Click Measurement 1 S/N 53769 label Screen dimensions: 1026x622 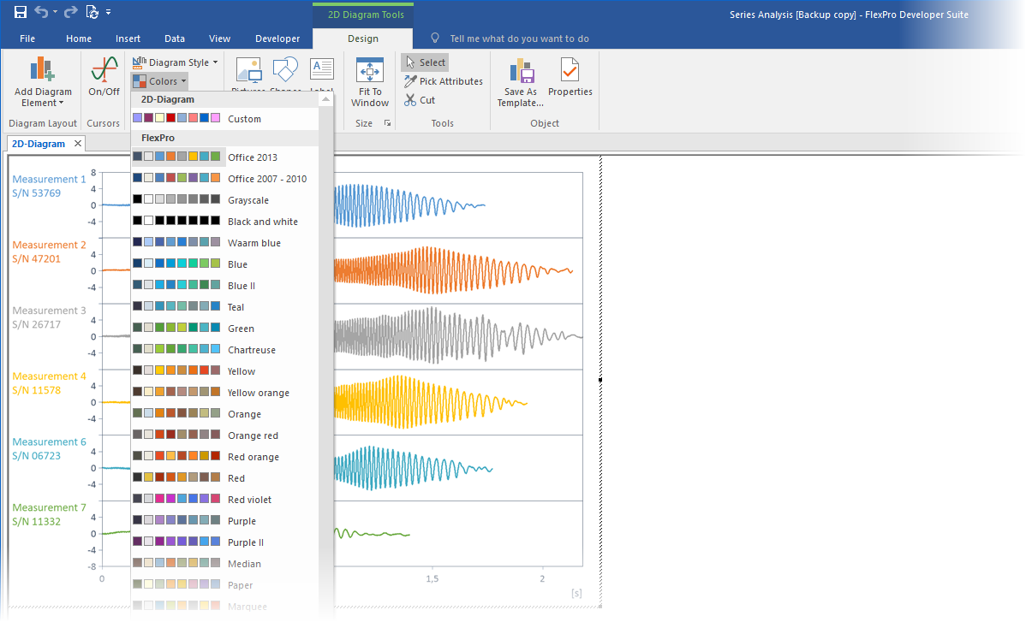pos(49,187)
